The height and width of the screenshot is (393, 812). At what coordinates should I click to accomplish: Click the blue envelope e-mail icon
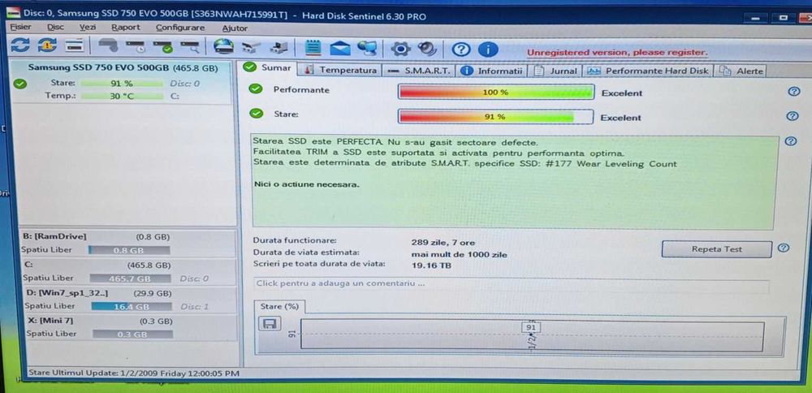tap(339, 49)
